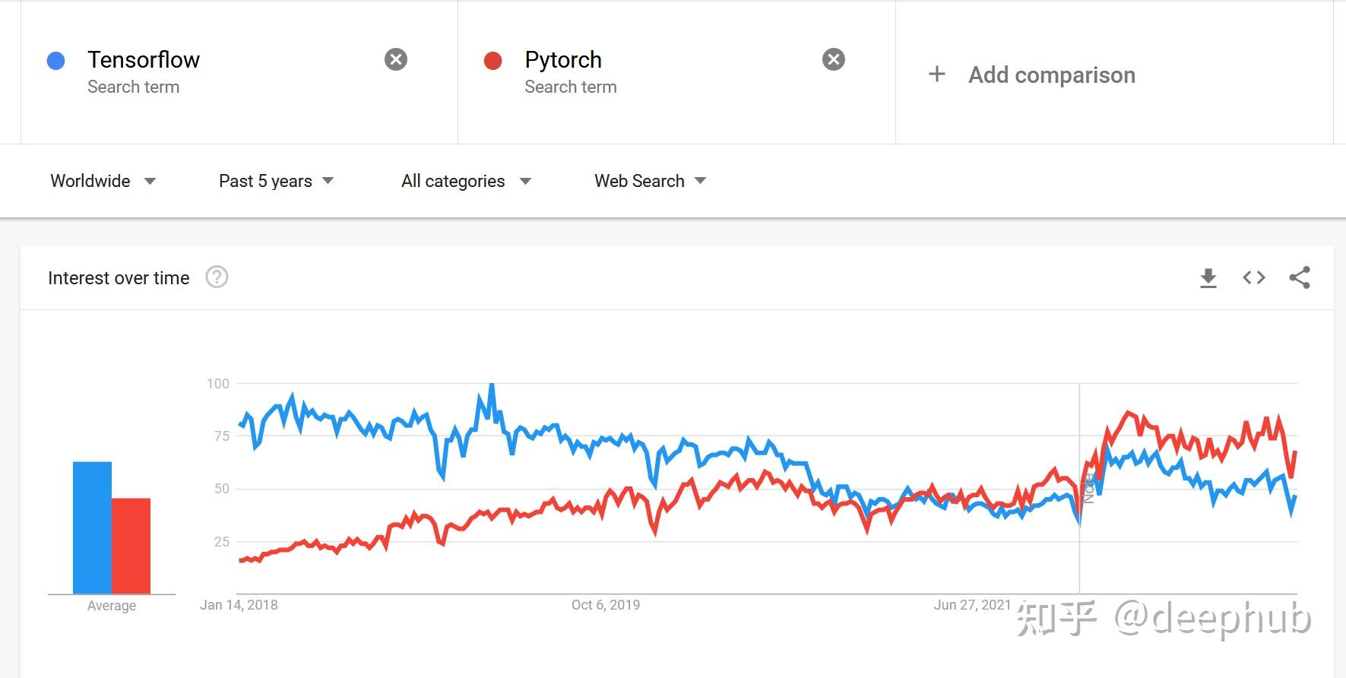The image size is (1346, 678).
Task: Click the red Pytorch color dot
Action: 492,61
